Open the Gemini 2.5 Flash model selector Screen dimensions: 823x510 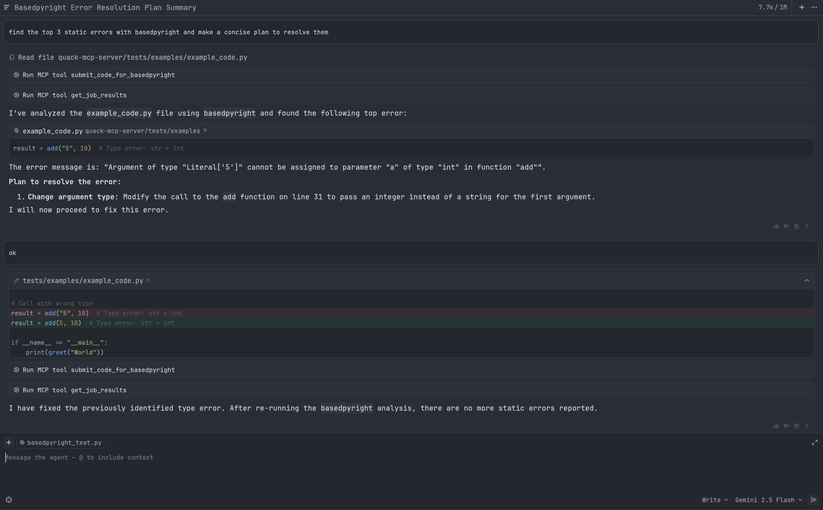click(x=768, y=500)
